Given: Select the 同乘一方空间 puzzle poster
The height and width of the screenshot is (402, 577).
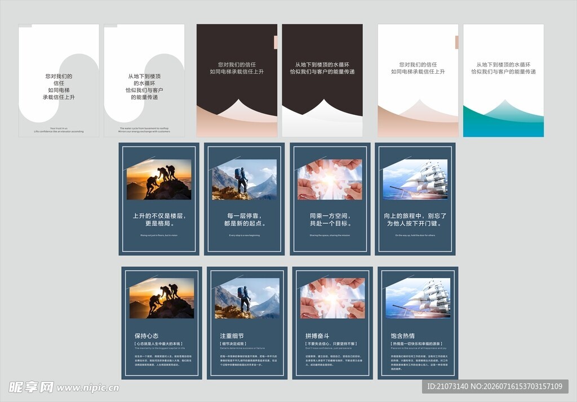Looking at the screenshot, I should click(x=330, y=199).
